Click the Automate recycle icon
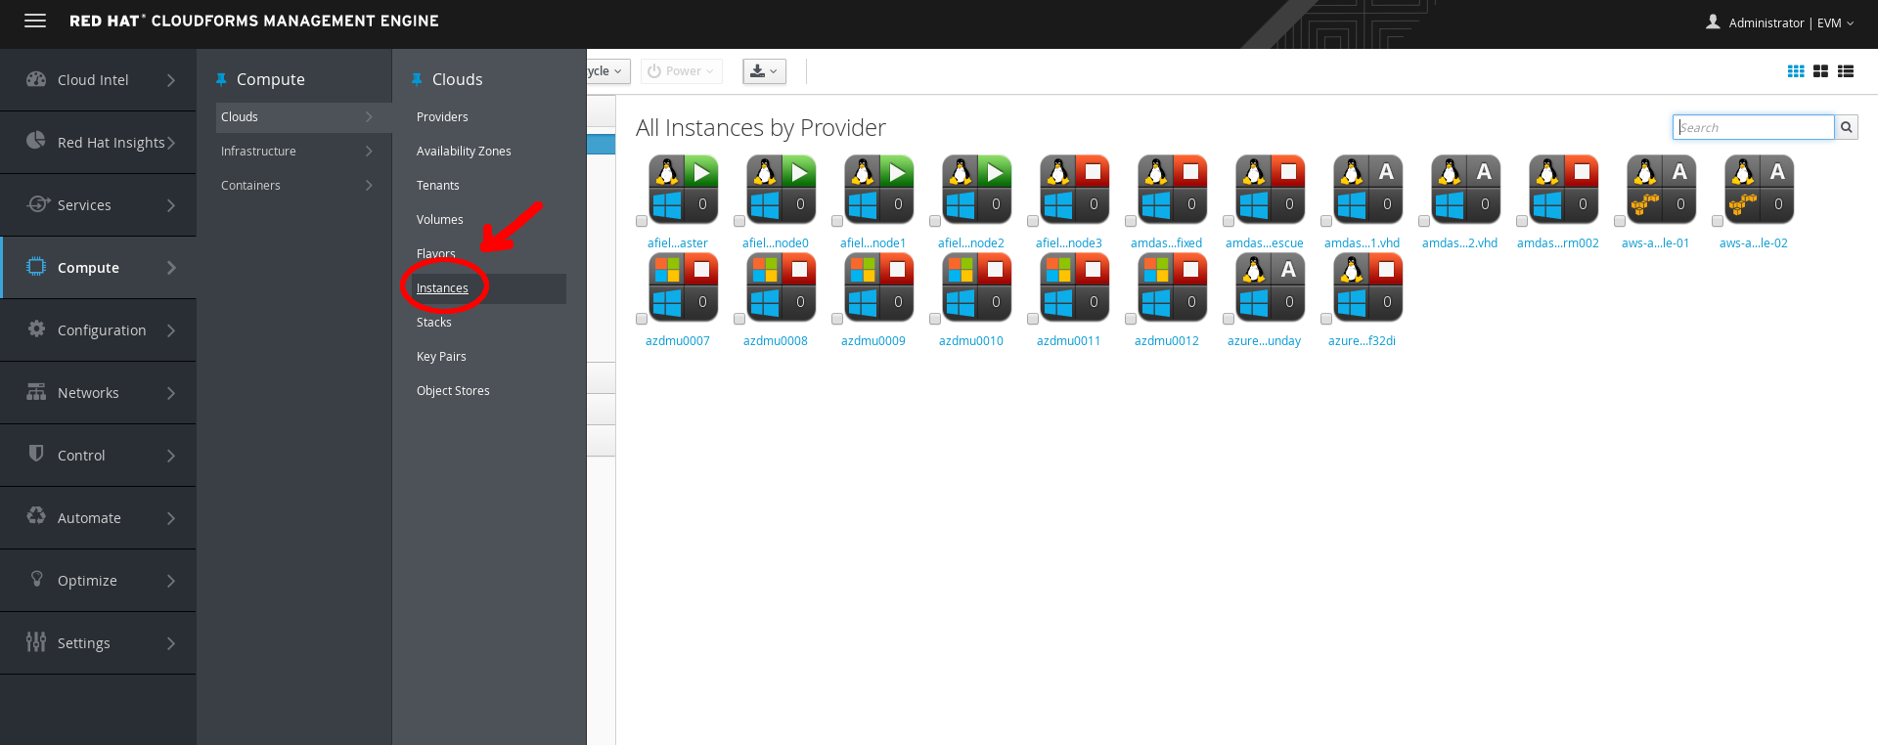 coord(36,516)
